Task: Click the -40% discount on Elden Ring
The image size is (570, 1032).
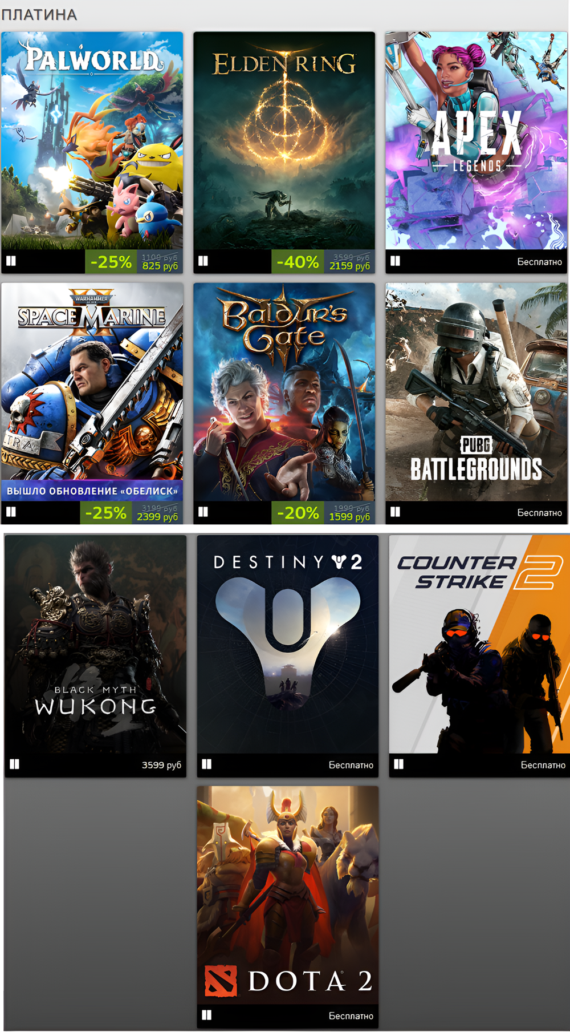Action: pos(298,262)
